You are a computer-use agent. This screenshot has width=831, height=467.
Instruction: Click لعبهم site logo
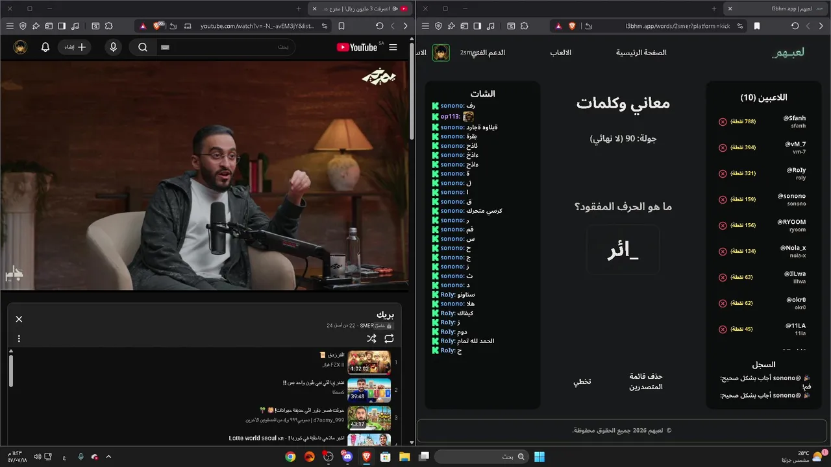click(788, 53)
